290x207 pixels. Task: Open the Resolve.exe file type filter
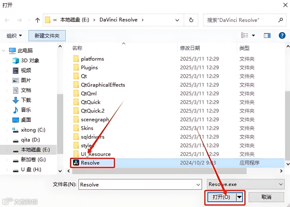click(x=245, y=184)
